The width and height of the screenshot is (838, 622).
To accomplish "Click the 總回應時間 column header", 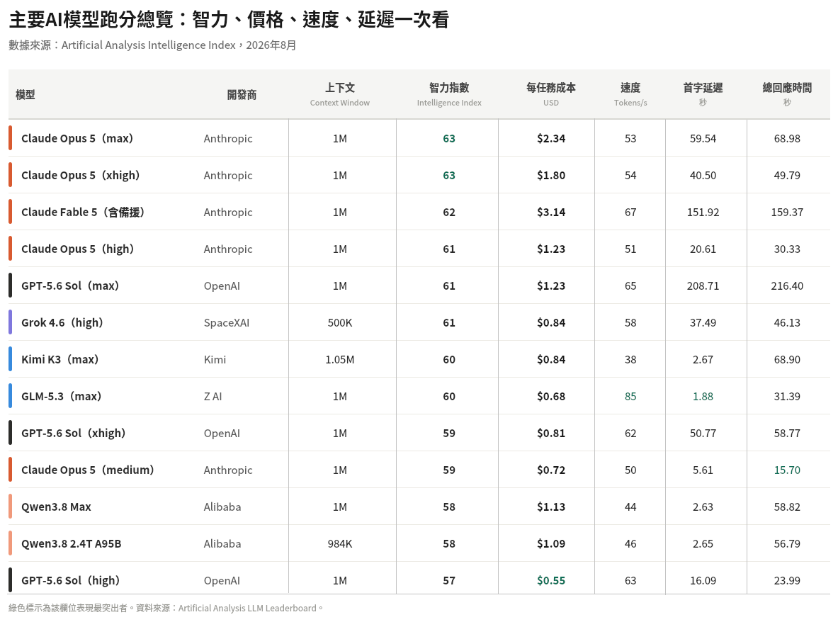I will click(x=787, y=94).
